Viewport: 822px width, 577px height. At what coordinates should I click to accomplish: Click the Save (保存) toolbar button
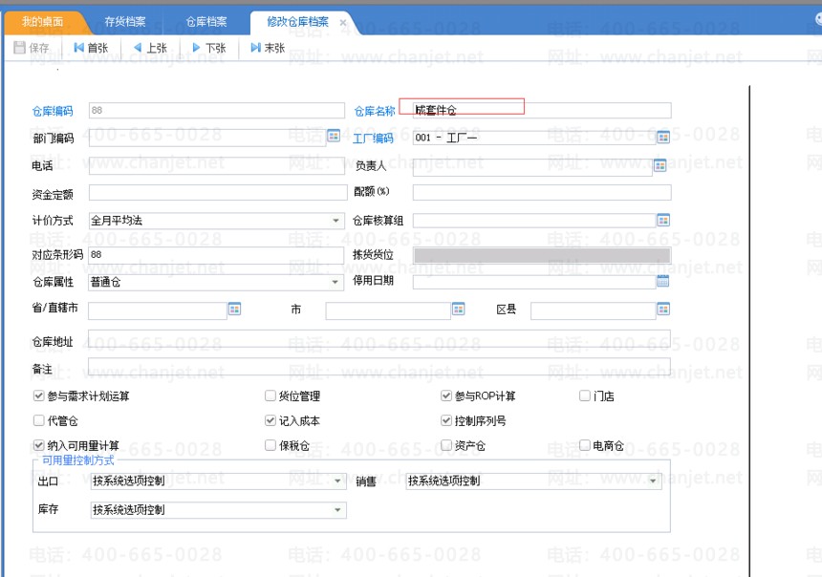(32, 48)
